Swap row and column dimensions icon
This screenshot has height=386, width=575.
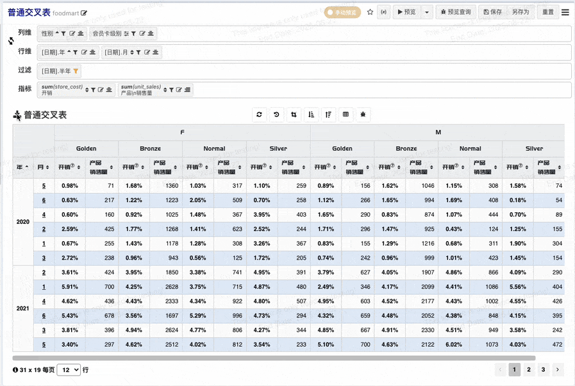[11, 41]
